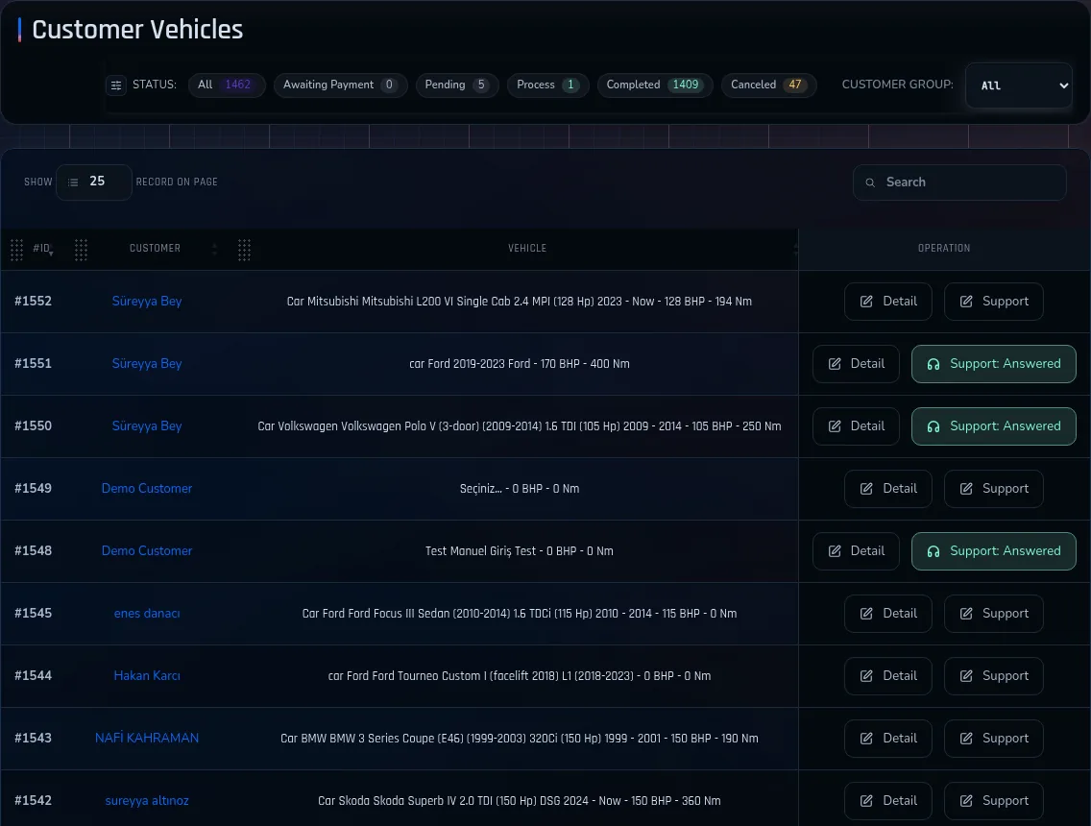Sort the table by the #ID column
Viewport: 1091px width, 826px height.
[x=41, y=249]
